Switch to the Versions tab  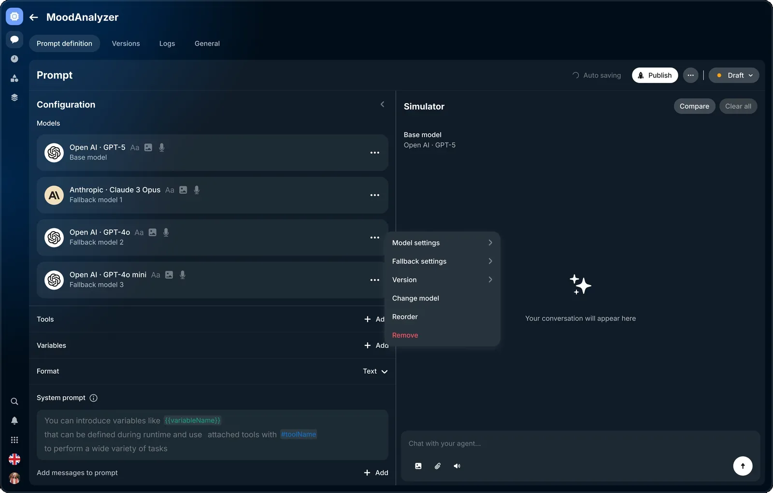pos(126,43)
